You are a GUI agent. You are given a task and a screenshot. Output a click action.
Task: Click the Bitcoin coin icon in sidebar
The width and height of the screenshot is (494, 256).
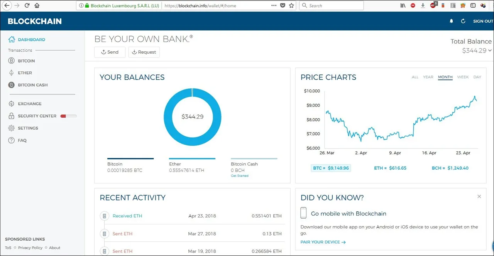[x=11, y=61]
